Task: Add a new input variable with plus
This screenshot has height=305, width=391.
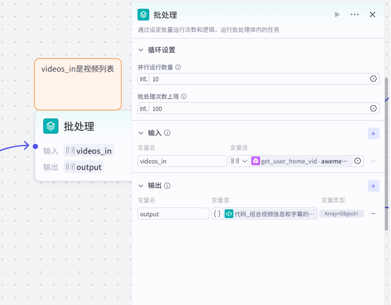Action: point(373,134)
